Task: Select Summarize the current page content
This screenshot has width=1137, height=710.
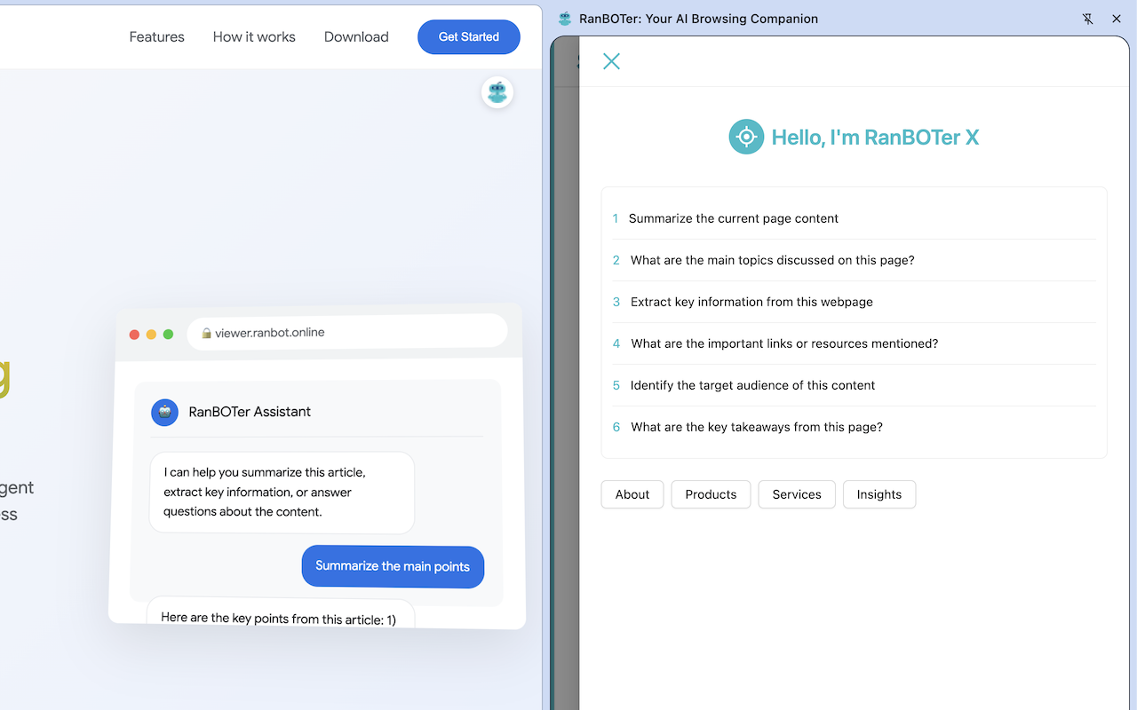Action: point(854,218)
